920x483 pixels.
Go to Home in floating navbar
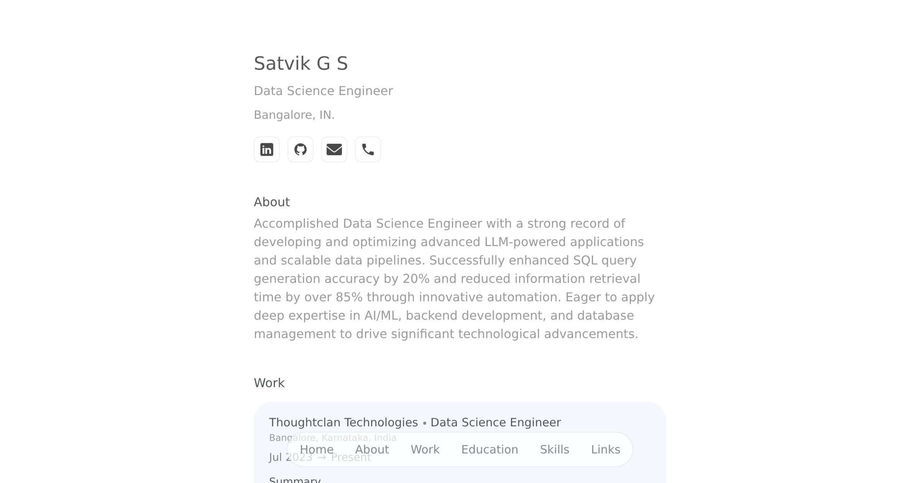[x=317, y=449]
